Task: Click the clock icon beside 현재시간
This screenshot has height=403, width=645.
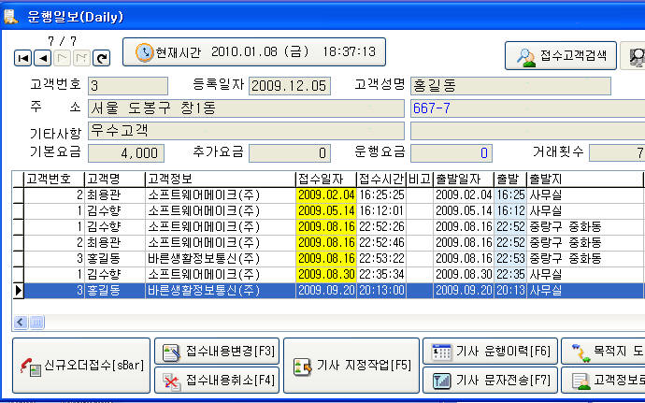Action: 144,52
